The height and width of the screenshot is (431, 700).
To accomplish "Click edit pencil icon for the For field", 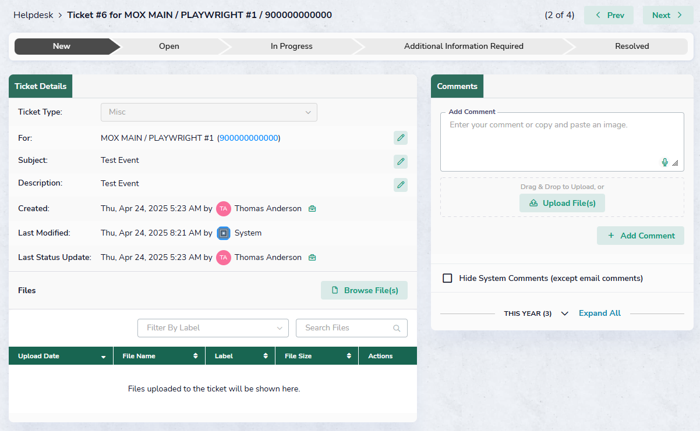I will click(400, 138).
